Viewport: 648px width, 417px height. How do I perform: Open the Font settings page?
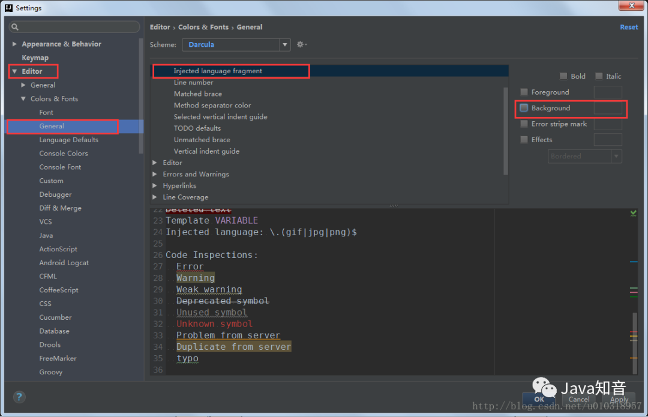(x=46, y=112)
